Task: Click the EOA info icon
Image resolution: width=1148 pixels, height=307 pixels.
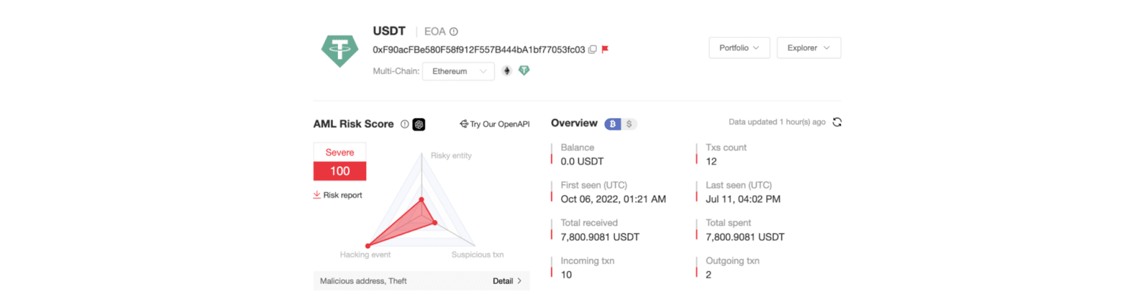Action: click(x=453, y=32)
